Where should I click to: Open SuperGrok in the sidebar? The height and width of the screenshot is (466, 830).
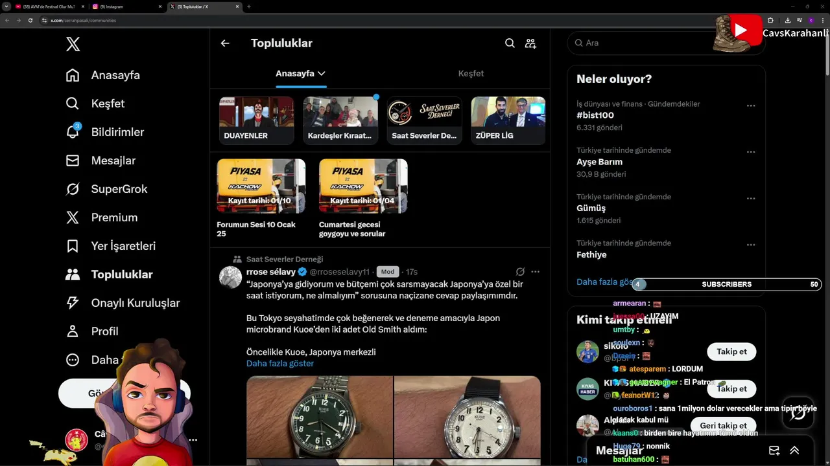107,189
